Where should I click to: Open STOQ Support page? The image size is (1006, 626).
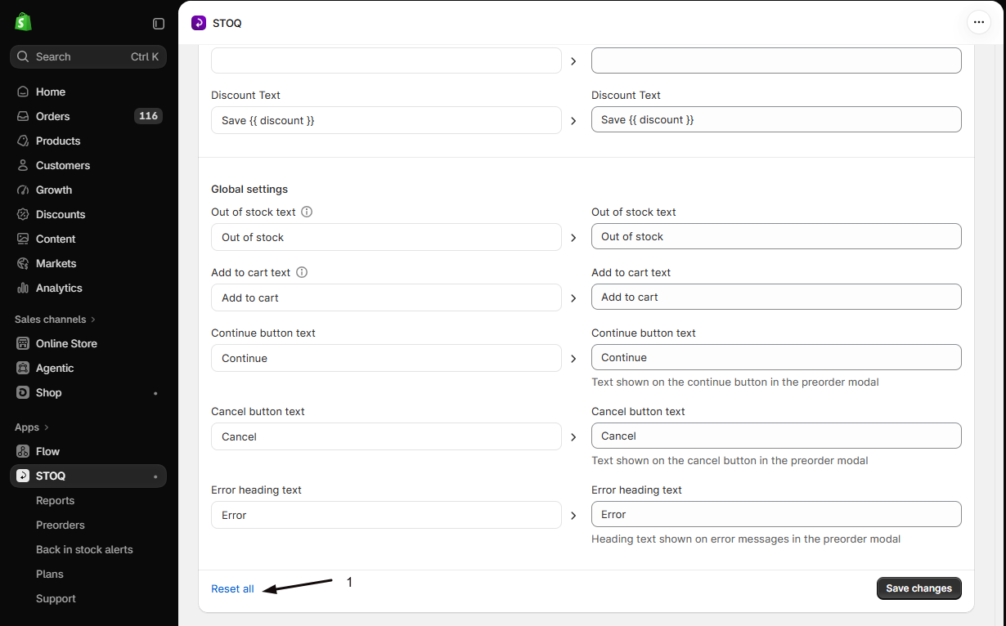56,598
